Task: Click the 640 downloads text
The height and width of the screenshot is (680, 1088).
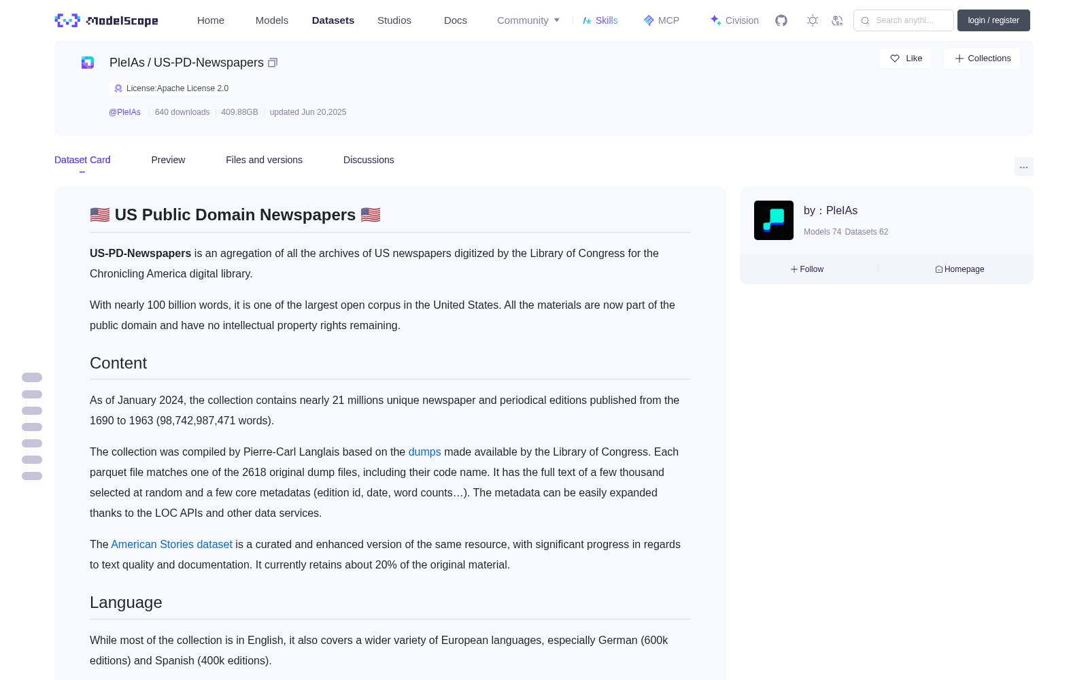Action: point(182,112)
